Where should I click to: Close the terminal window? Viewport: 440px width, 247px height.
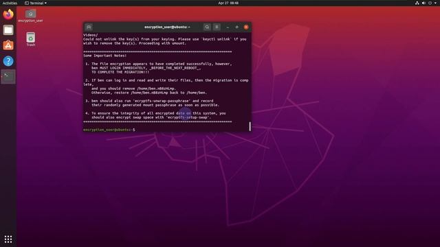click(x=246, y=27)
